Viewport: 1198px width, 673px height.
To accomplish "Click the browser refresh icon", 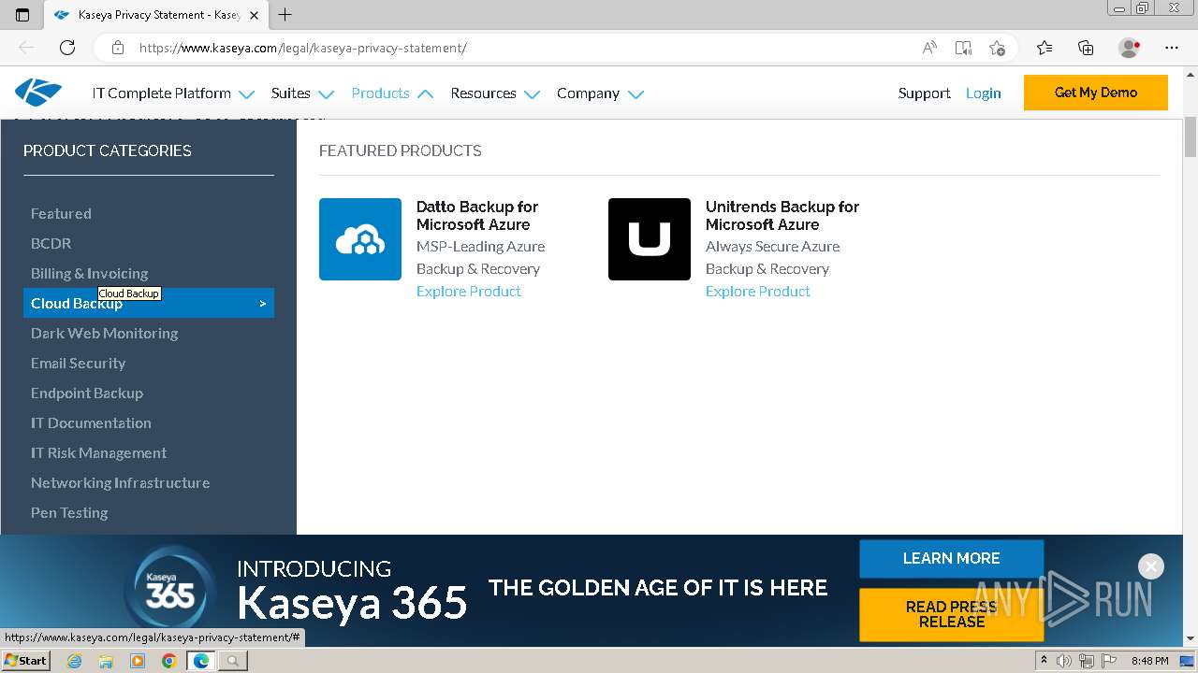I will tap(67, 48).
